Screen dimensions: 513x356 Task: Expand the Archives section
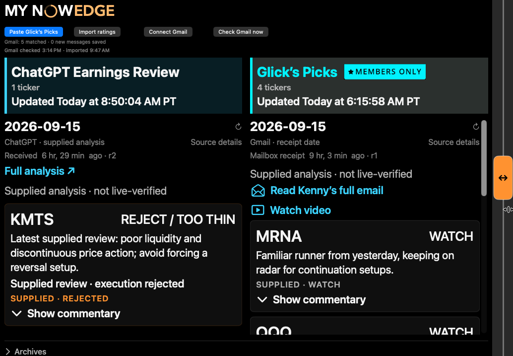pos(26,352)
